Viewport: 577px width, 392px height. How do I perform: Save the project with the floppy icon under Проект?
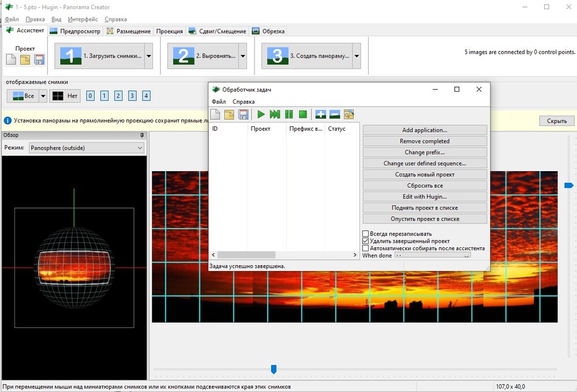point(39,59)
